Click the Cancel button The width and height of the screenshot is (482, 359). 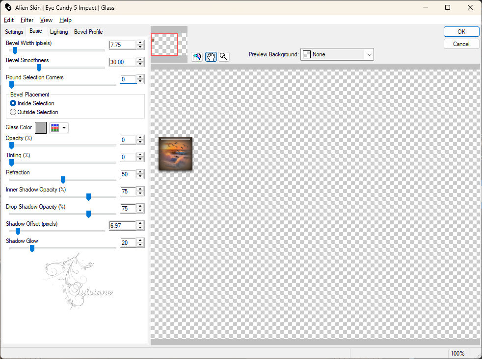tap(461, 44)
